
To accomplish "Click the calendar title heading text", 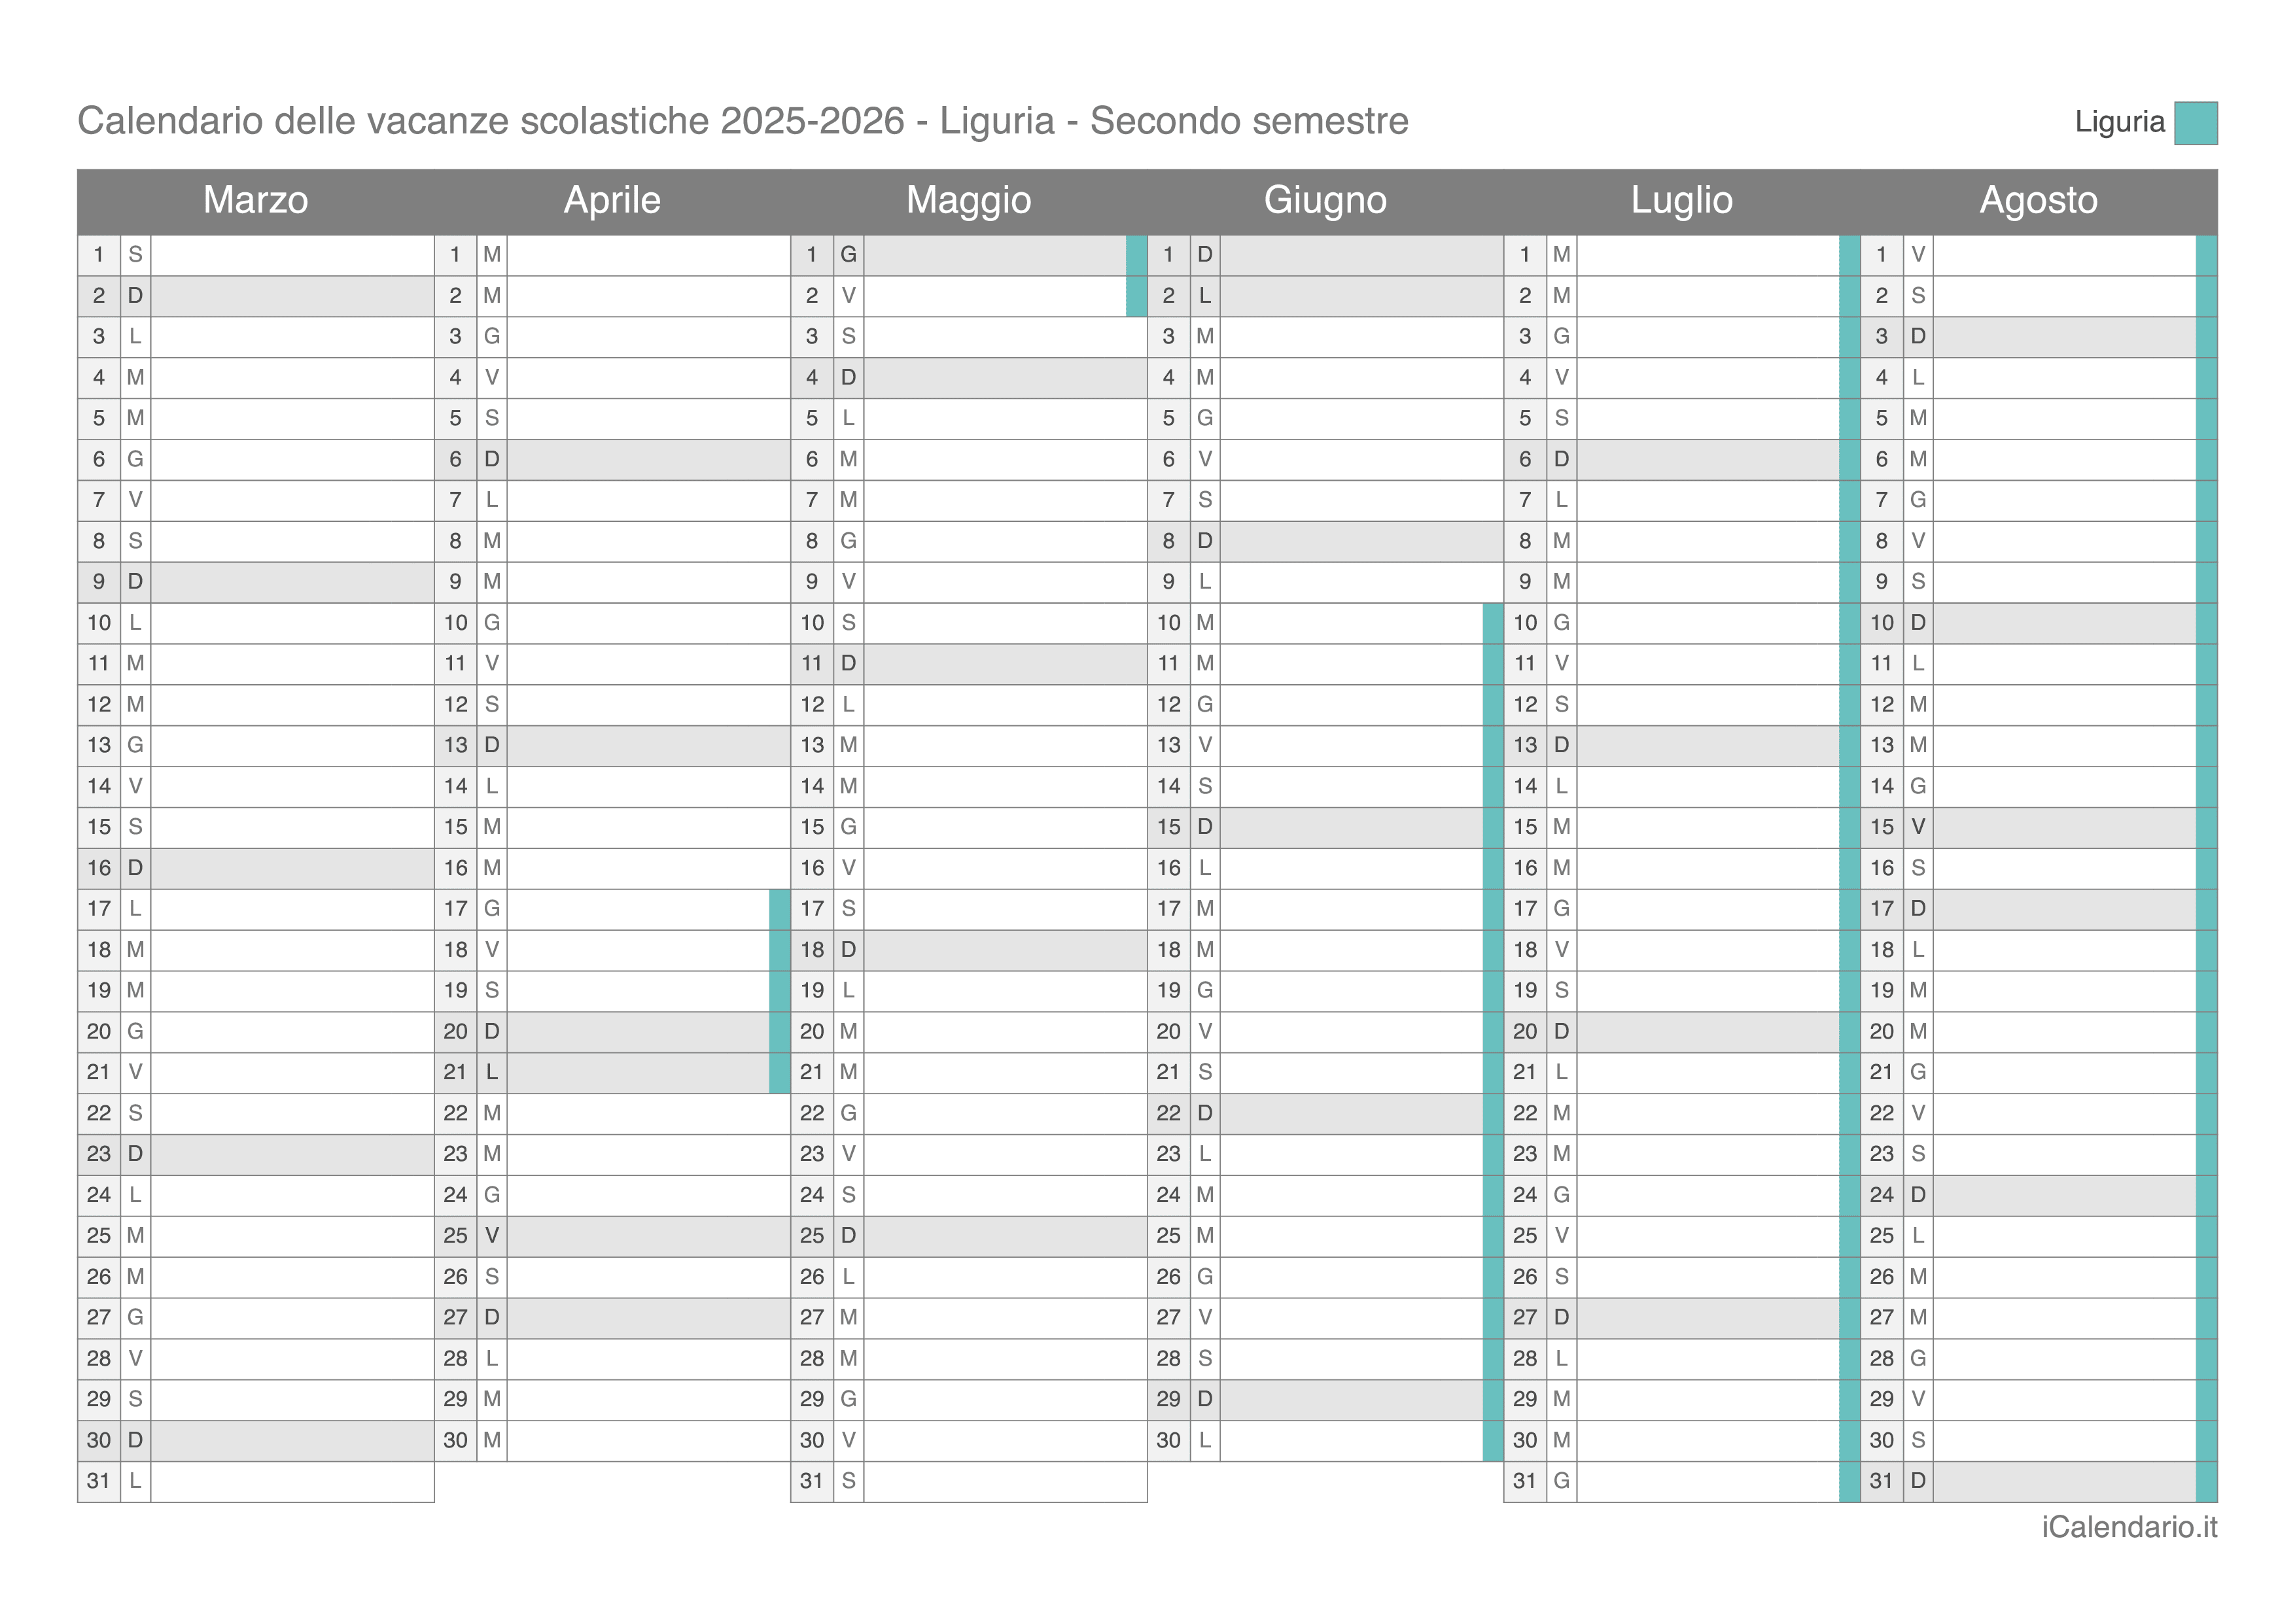I will pyautogui.click(x=743, y=121).
